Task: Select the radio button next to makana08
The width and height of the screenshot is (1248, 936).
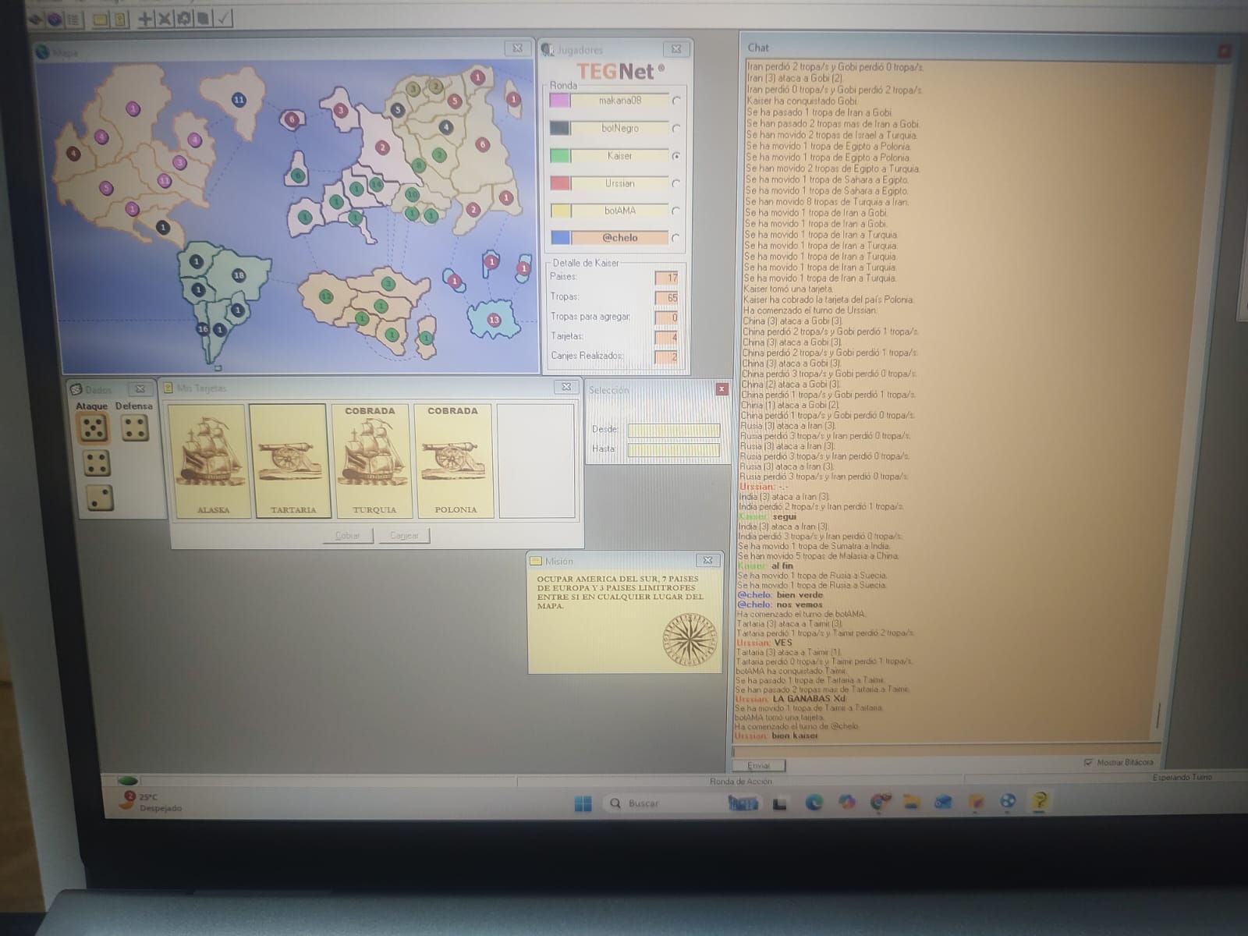Action: point(676,101)
